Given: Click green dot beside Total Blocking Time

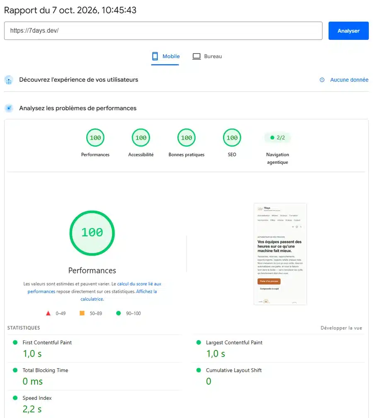Looking at the screenshot, I should [x=15, y=370].
